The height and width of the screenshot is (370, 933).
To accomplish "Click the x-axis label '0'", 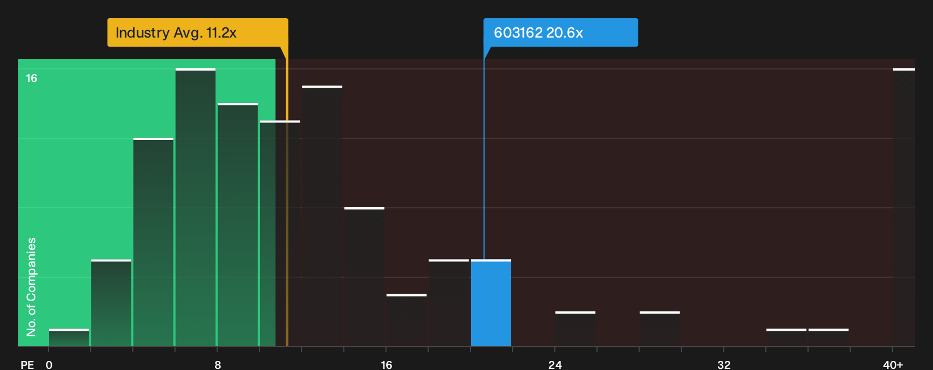I will pos(49,365).
